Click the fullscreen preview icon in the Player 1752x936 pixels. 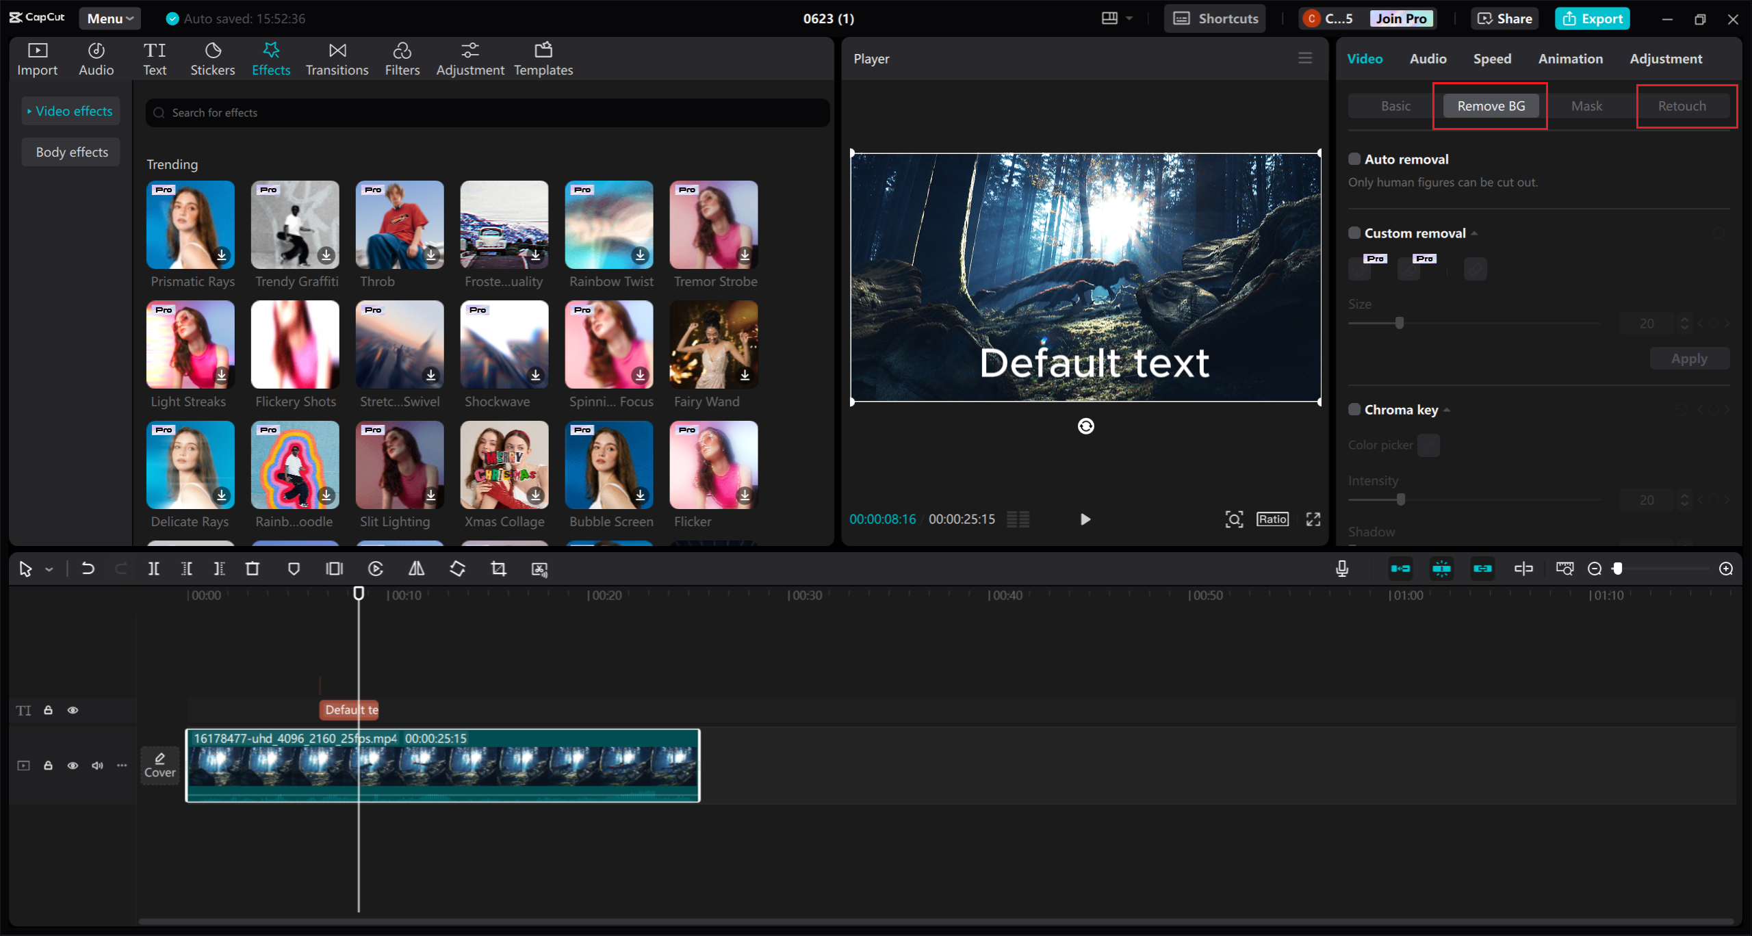tap(1313, 519)
